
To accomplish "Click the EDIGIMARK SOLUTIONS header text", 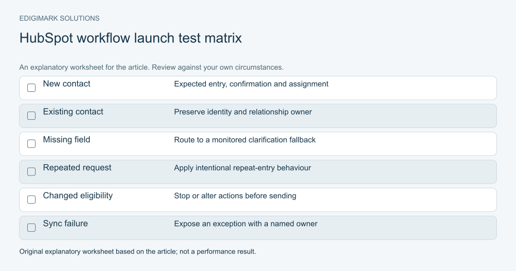I will coord(59,19).
